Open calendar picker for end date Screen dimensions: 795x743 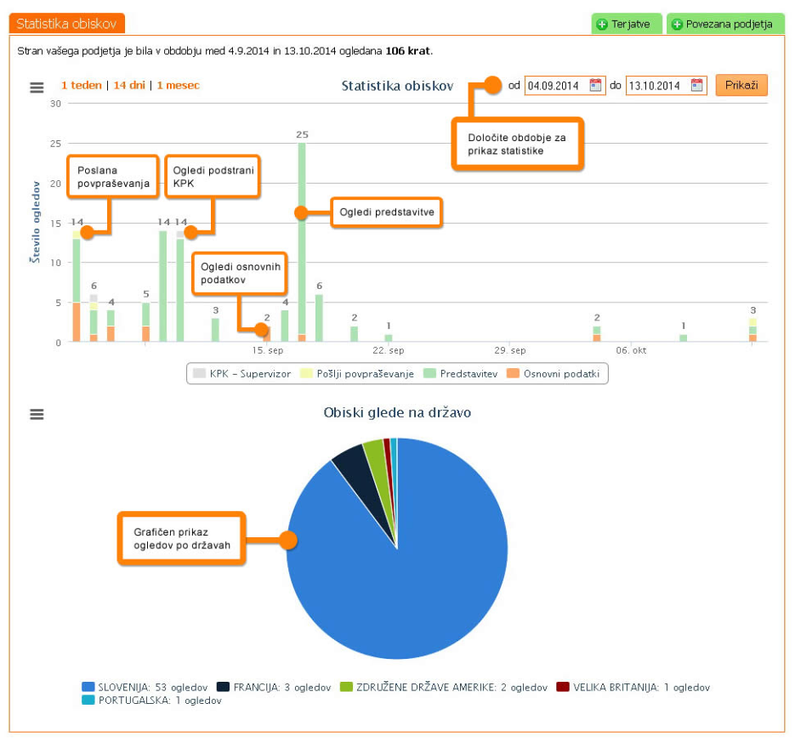pyautogui.click(x=697, y=86)
